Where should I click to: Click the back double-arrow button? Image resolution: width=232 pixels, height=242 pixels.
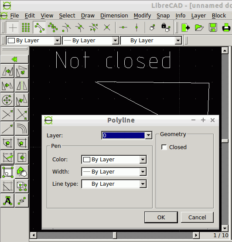(14, 59)
